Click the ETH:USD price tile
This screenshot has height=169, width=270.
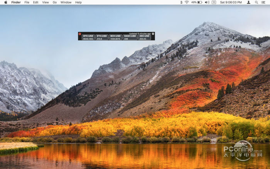tap(102, 37)
